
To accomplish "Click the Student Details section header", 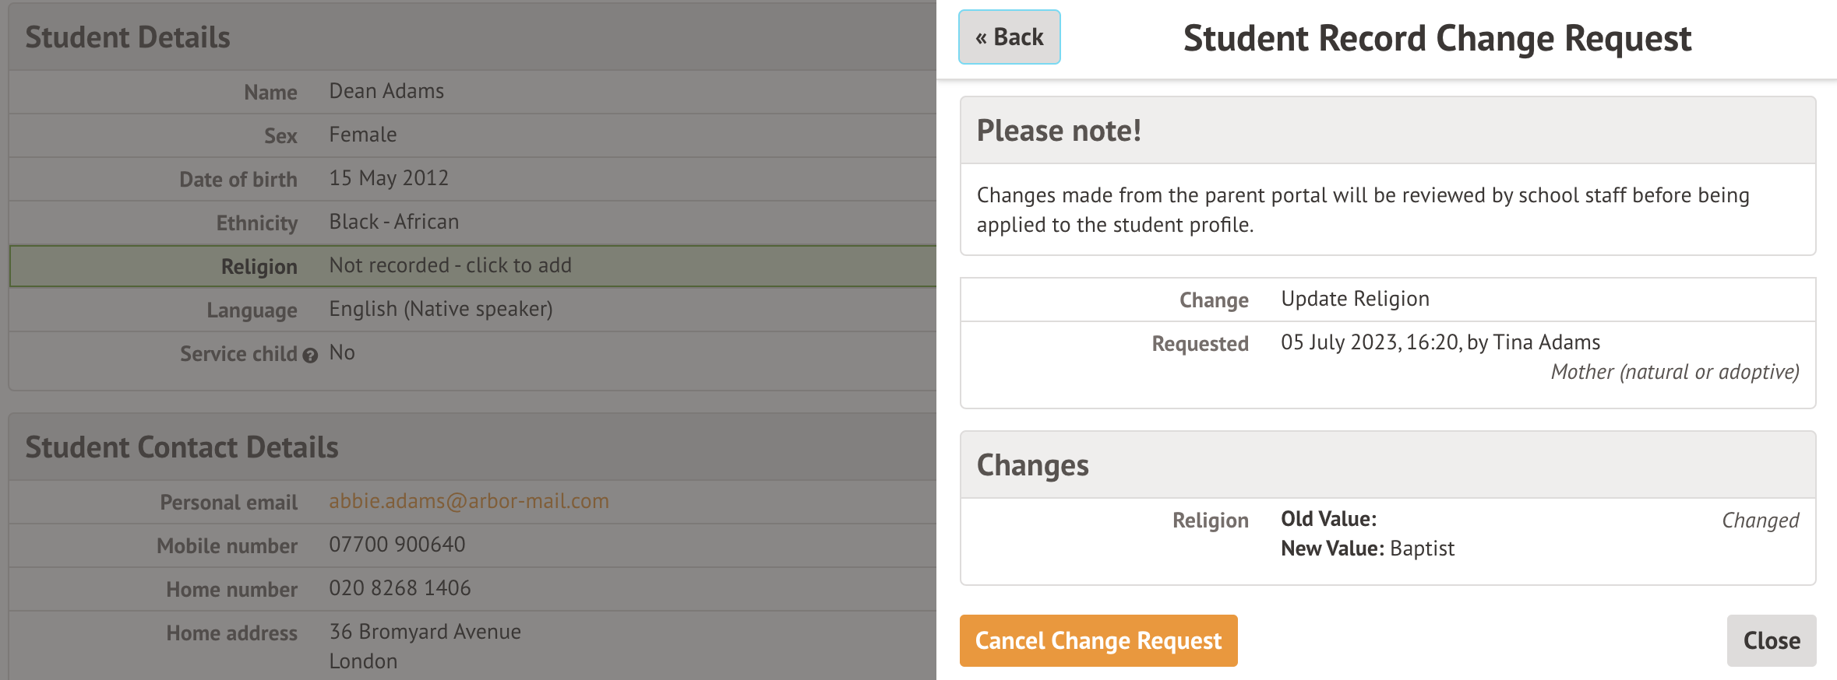I will 128,37.
